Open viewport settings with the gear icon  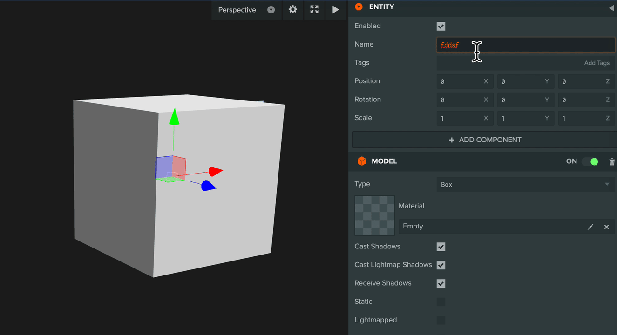(x=292, y=10)
